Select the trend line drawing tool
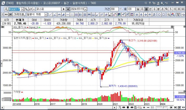This screenshot has height=110, width=186. [x=50, y=14]
